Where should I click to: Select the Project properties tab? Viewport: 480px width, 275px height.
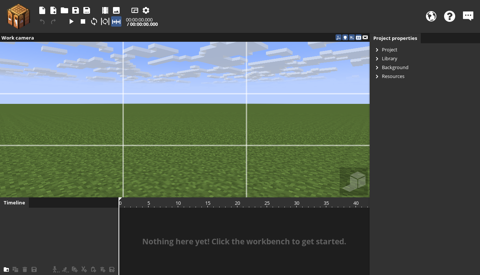tap(395, 38)
